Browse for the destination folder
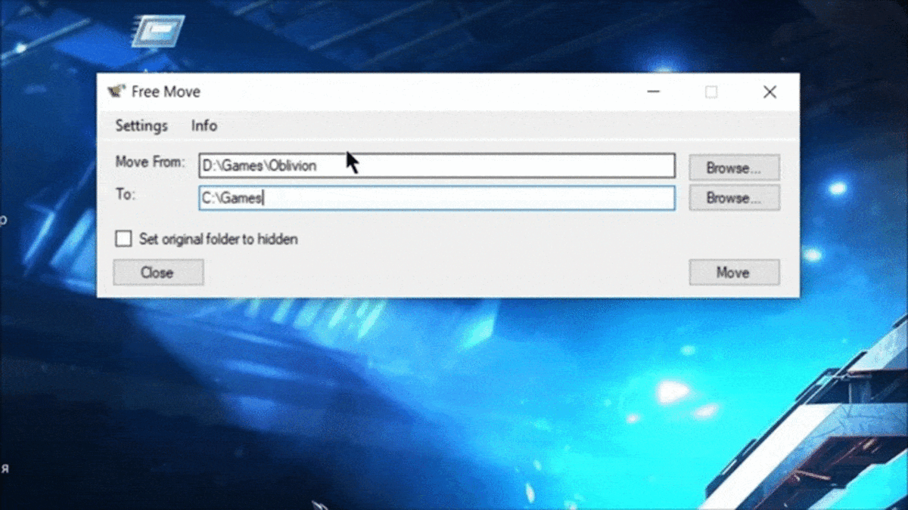This screenshot has width=908, height=510. pos(733,197)
